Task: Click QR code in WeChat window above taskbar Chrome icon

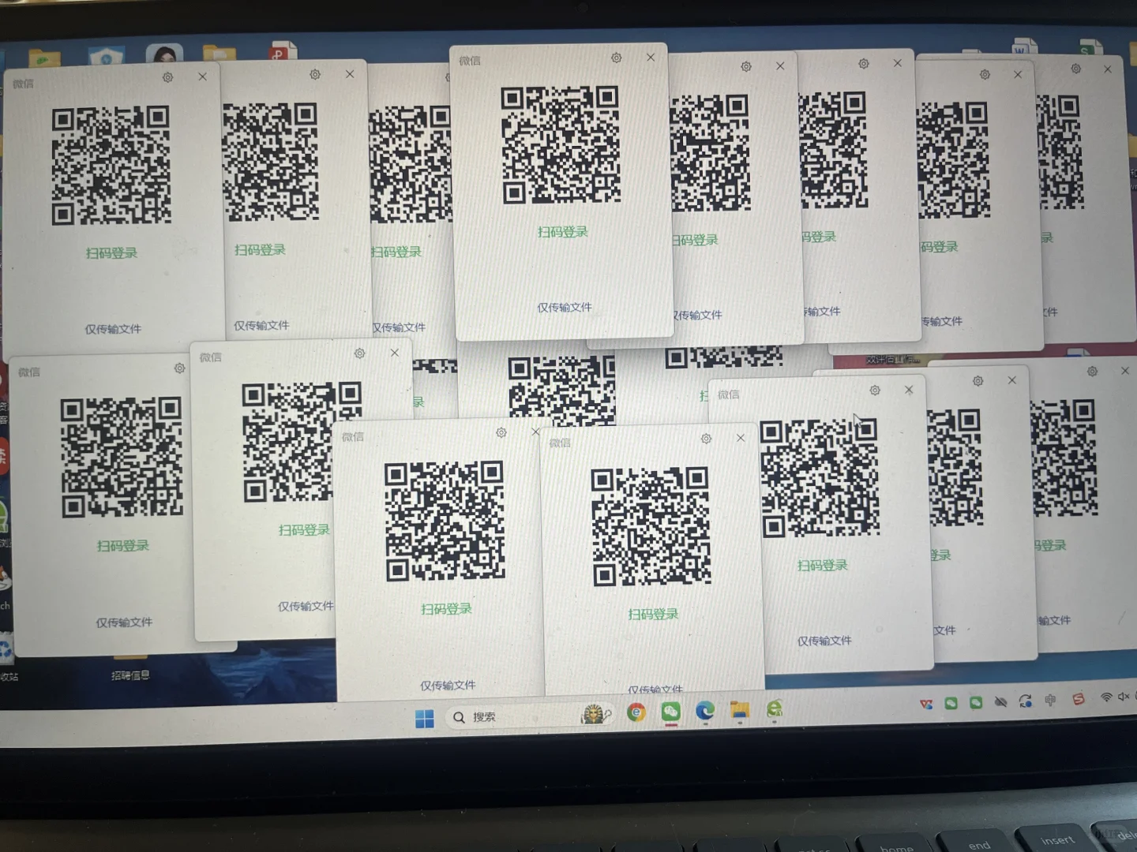Action: pos(651,526)
